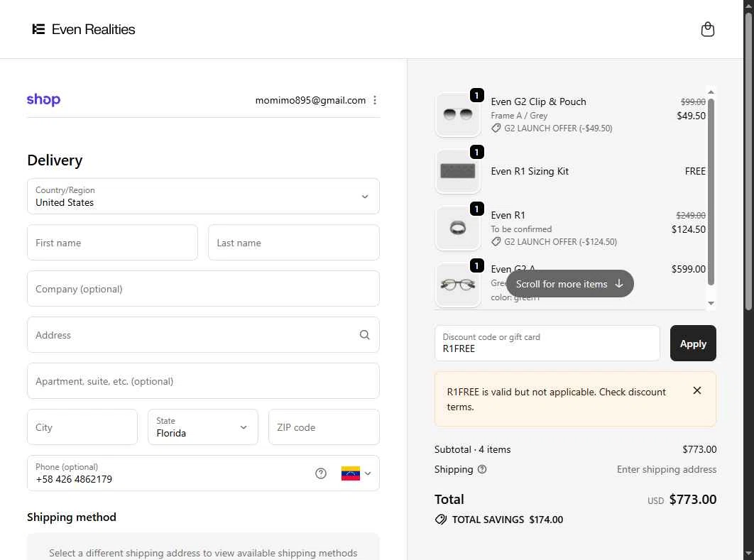Image resolution: width=754 pixels, height=560 pixels.
Task: Click the Total Savings tag icon
Action: coord(440,519)
